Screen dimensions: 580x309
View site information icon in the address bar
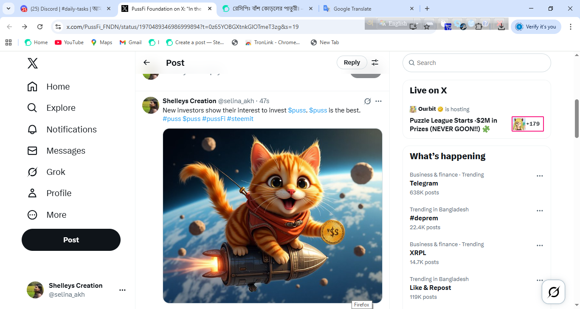(x=59, y=27)
